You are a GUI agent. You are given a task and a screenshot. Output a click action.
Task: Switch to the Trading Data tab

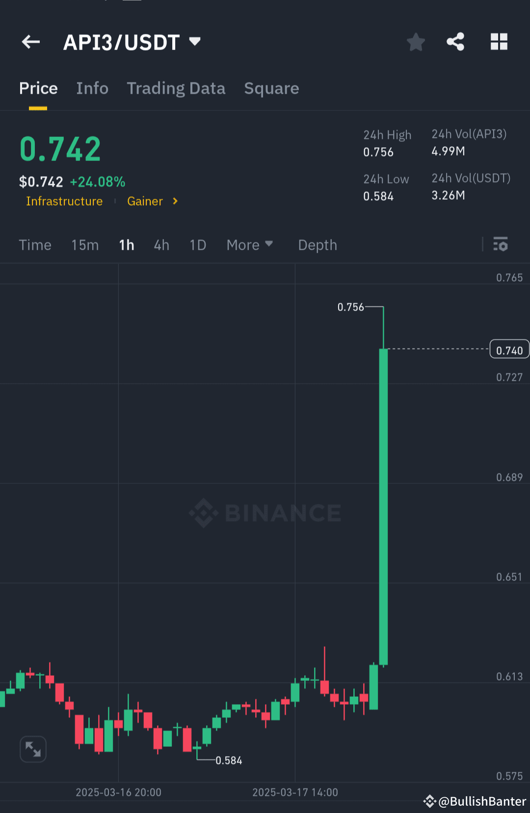176,88
